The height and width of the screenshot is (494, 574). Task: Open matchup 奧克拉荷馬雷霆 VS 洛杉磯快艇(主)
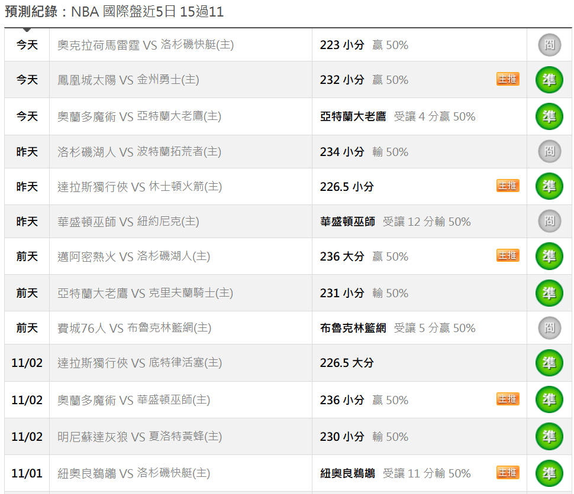146,45
